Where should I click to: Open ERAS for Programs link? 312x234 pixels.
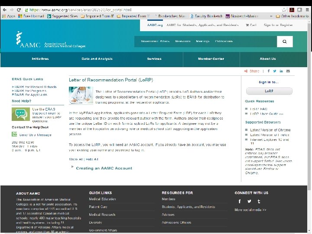tap(29, 91)
